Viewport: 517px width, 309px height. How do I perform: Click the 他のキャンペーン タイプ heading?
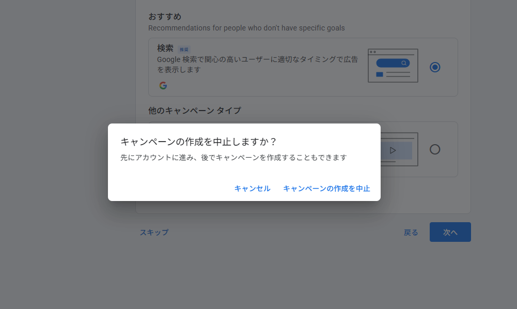(194, 110)
